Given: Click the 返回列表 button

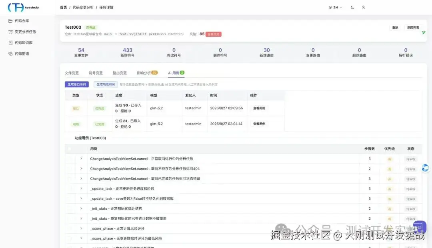Looking at the screenshot, I should pos(413,28).
